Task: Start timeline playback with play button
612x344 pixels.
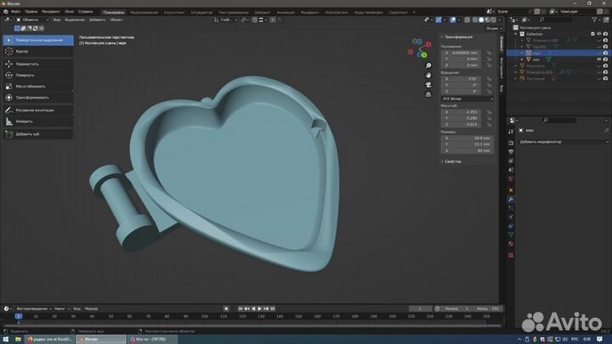Action: pyautogui.click(x=259, y=308)
